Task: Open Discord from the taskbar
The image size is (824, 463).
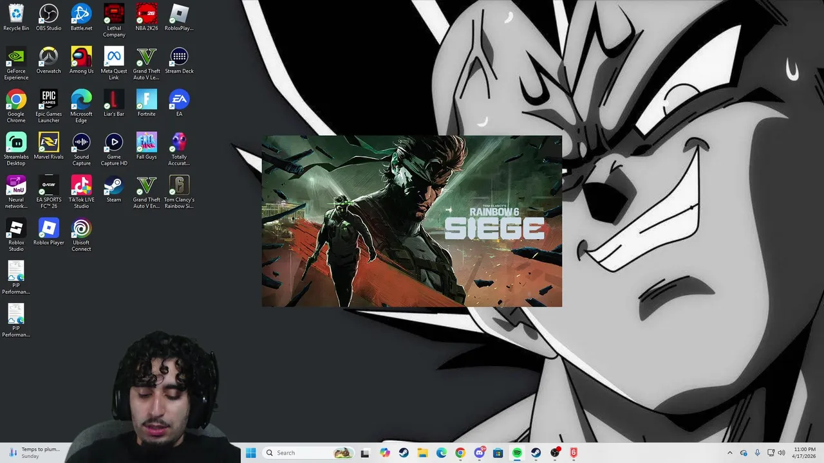Action: 480,453
